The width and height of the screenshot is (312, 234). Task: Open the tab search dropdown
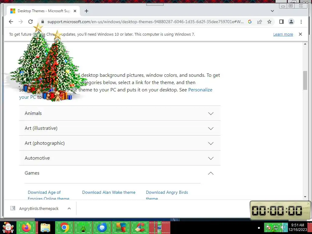272,11
